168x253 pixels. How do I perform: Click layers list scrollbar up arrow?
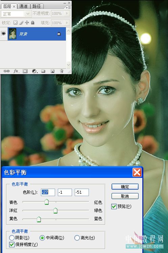[x=69, y=31]
